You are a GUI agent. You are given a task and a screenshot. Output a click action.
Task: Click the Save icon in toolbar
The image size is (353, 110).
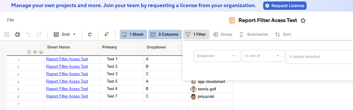(x=7, y=34)
